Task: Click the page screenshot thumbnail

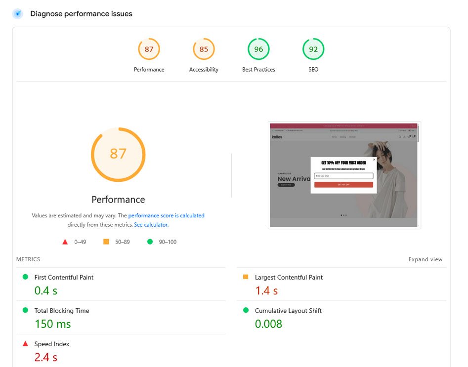Action: tap(344, 175)
